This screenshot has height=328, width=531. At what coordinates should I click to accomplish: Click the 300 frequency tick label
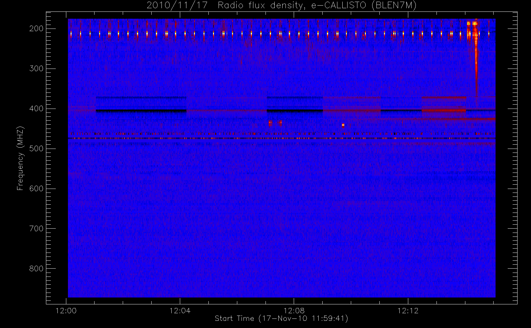point(36,69)
